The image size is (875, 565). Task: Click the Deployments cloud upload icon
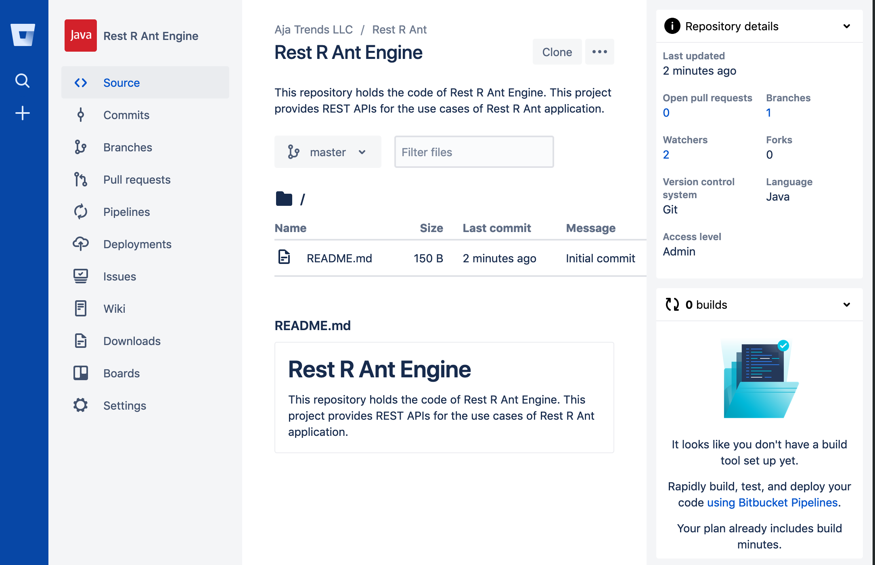[x=81, y=244]
